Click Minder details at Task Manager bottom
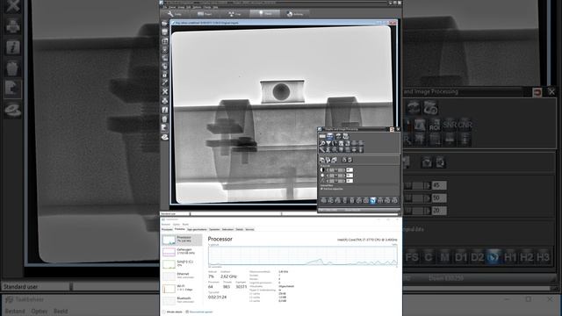The width and height of the screenshot is (562, 316). coord(173,312)
